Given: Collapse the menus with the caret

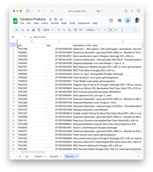Looking at the screenshot, I should 136,30.
